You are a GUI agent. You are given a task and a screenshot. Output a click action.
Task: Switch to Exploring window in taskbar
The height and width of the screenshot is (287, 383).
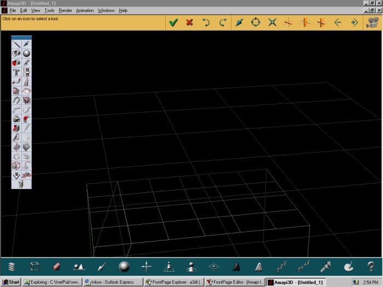(x=52, y=282)
